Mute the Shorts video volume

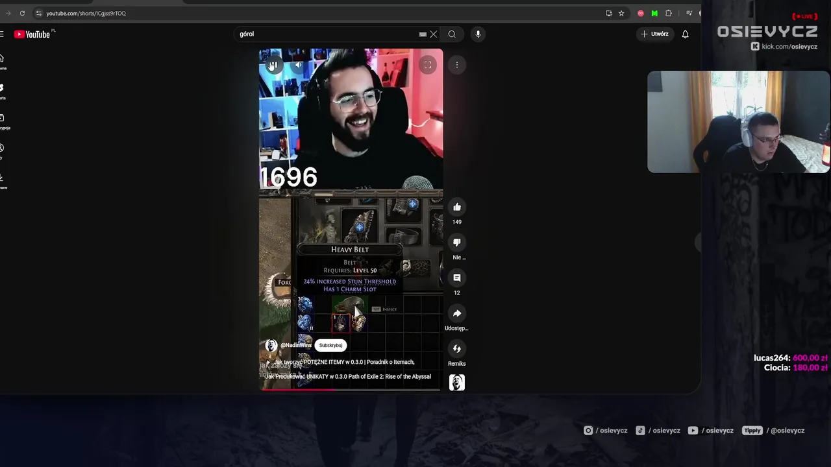click(299, 65)
